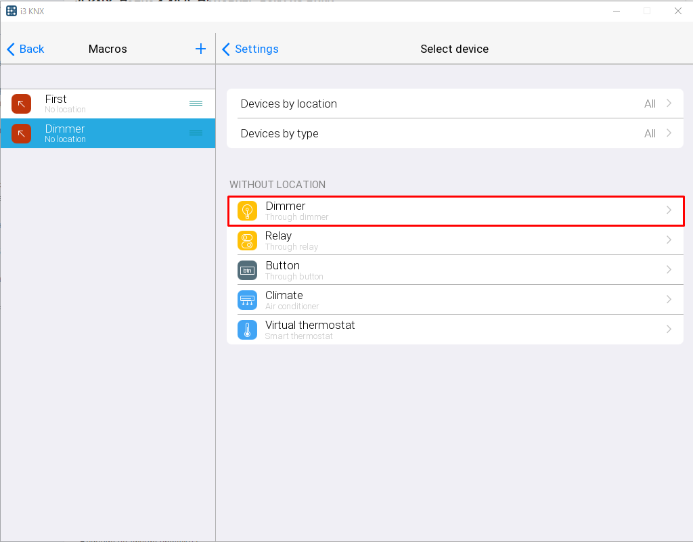Click the i3 KNX app title icon

12,11
